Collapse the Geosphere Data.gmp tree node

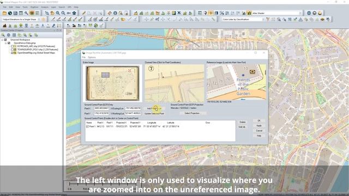click(6, 43)
